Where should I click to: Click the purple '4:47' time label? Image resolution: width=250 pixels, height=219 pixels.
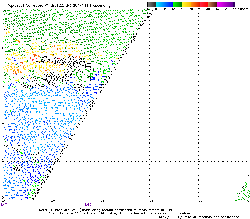coord(3,205)
